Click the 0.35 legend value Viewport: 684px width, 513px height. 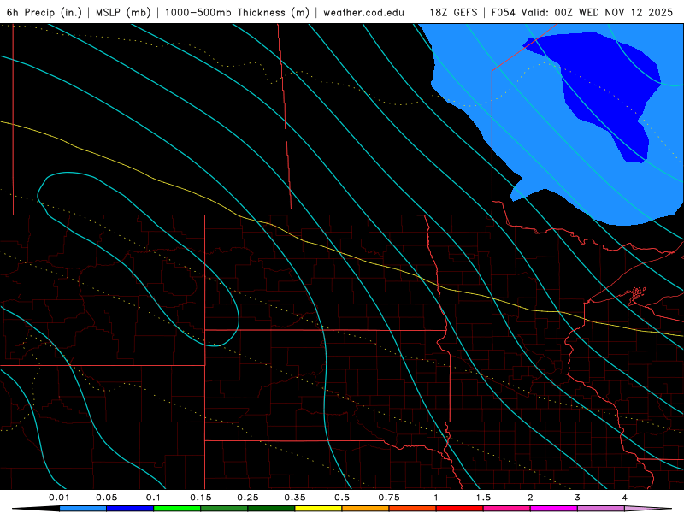pyautogui.click(x=295, y=498)
